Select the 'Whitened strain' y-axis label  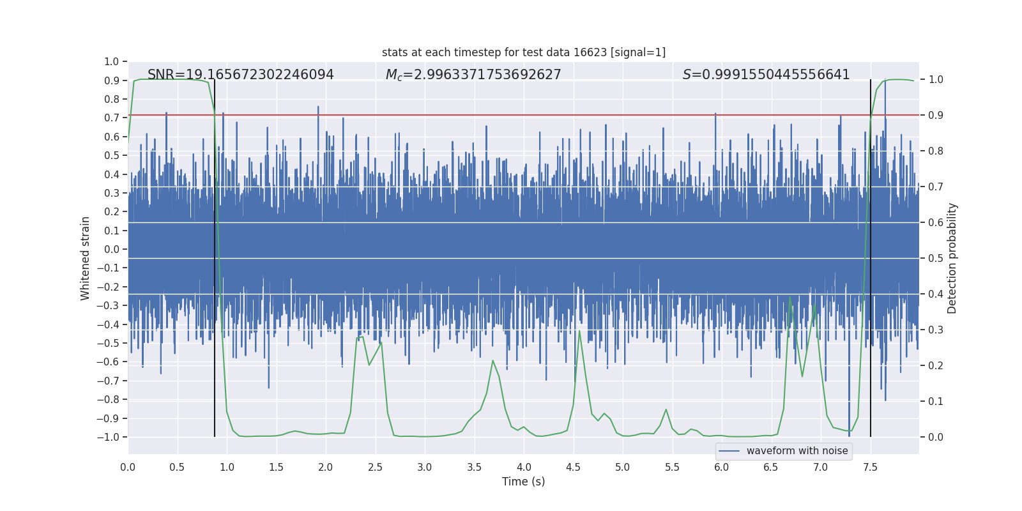click(86, 258)
